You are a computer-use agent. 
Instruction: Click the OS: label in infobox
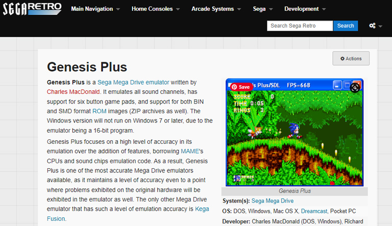[227, 211]
